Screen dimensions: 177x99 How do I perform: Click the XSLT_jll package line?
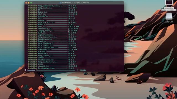coord(53,14)
